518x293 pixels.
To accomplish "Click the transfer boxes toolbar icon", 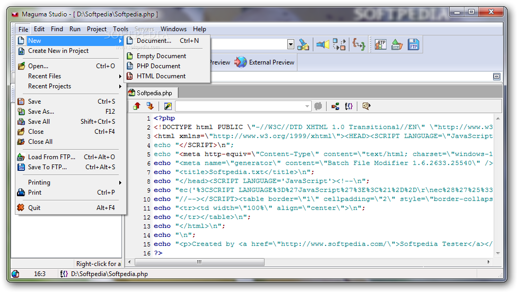I will coord(339,44).
